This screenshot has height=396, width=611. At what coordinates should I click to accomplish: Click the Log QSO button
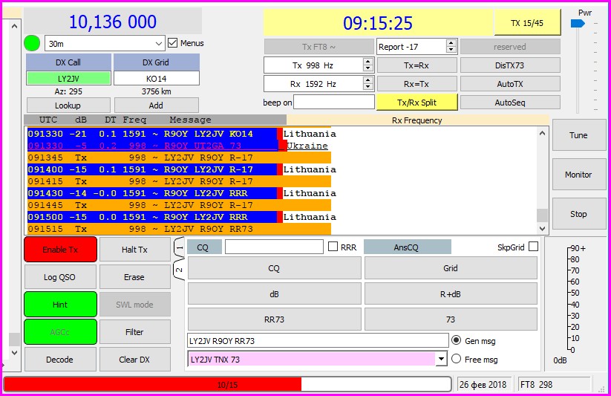[60, 277]
